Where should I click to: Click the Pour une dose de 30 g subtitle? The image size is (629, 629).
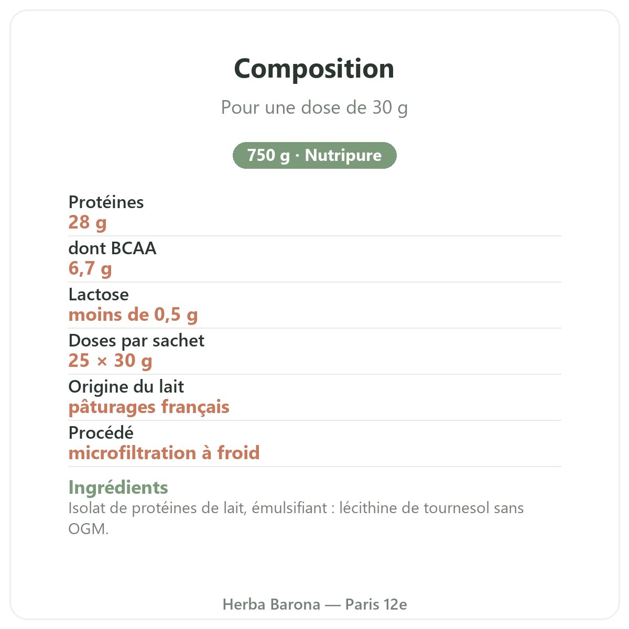tap(314, 107)
